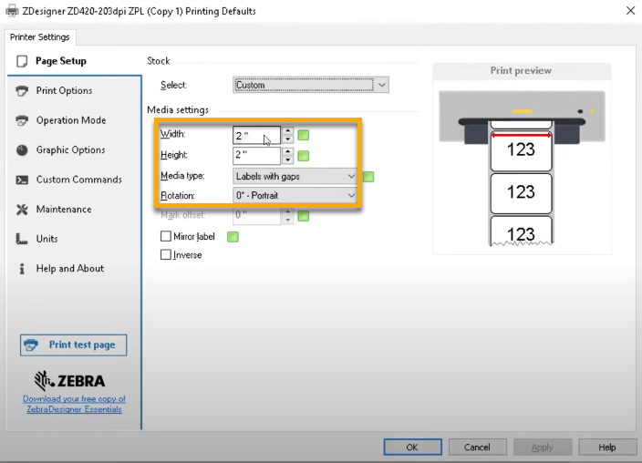Click the Print Options printer icon
642x463 pixels.
pyautogui.click(x=22, y=90)
